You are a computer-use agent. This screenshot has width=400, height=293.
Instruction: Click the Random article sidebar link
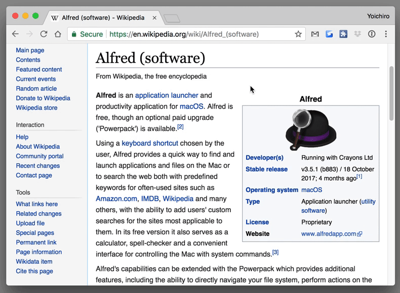(x=36, y=88)
